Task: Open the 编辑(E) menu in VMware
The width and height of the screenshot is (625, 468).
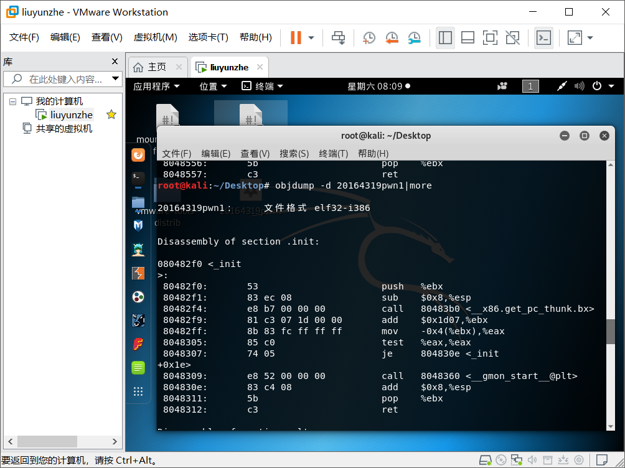Action: click(65, 37)
